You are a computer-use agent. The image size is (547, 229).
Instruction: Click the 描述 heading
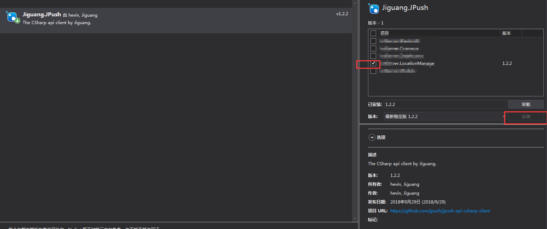pyautogui.click(x=372, y=155)
